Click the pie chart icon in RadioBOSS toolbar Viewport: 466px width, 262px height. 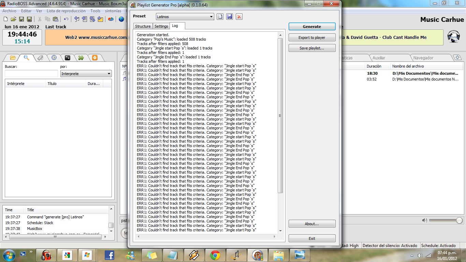111,19
